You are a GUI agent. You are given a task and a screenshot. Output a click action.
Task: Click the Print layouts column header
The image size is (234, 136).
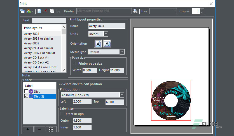coord(42,28)
